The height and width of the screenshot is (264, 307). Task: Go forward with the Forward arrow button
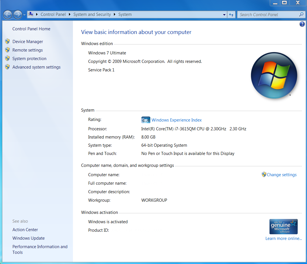point(18,15)
